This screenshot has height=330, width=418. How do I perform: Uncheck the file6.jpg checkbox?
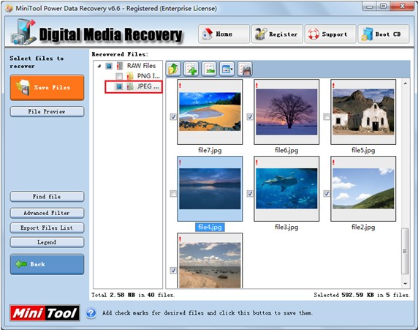coord(250,116)
